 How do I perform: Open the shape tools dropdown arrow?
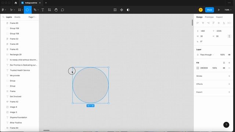[x=30, y=10]
